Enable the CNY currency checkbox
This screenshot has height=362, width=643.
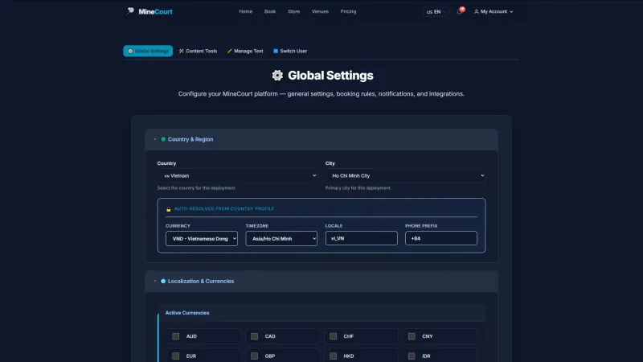tap(412, 336)
